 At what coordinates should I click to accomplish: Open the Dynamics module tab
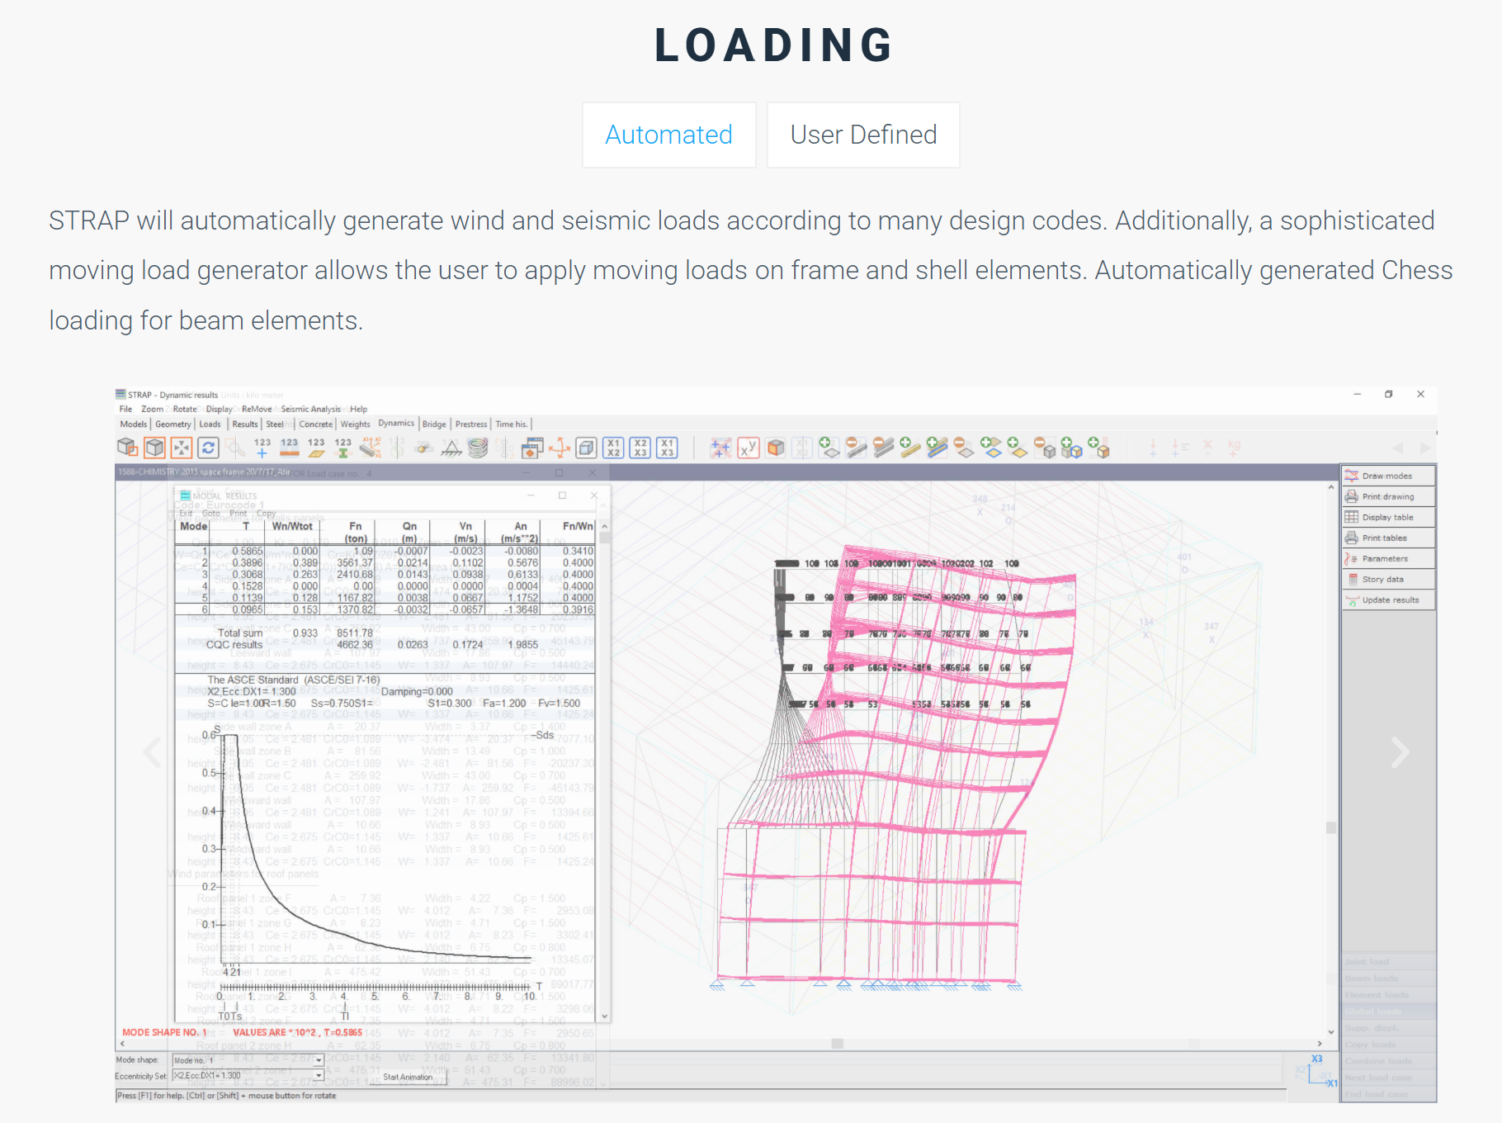point(396,424)
